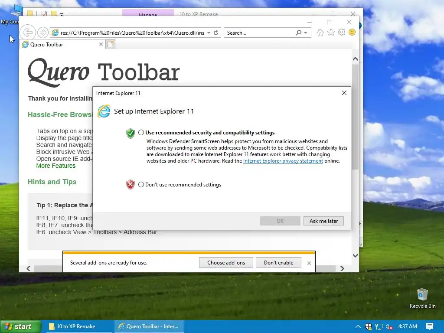Screen dimensions: 444x333
Task: Open the Recycle Bin desktop icon
Action: coord(422,299)
